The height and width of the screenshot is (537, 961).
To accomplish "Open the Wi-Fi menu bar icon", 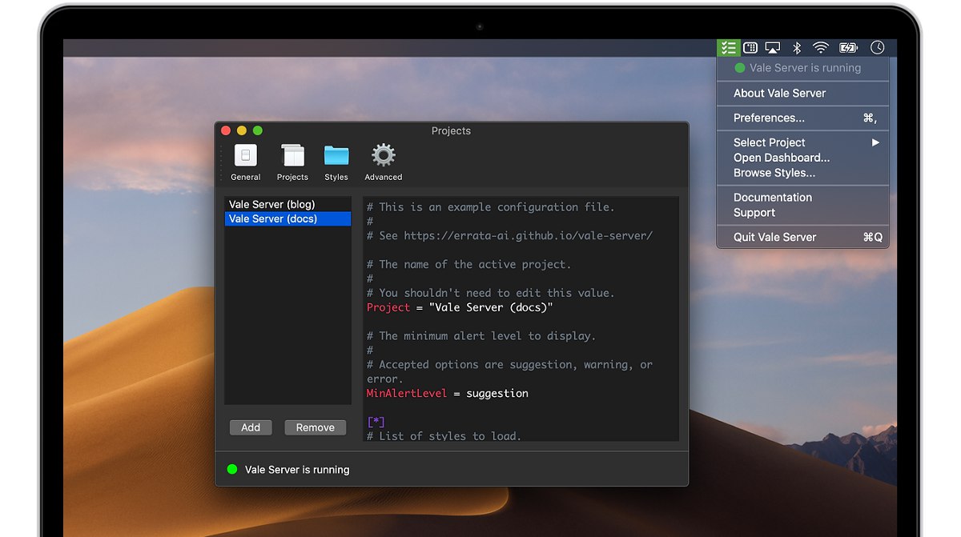I will point(821,48).
